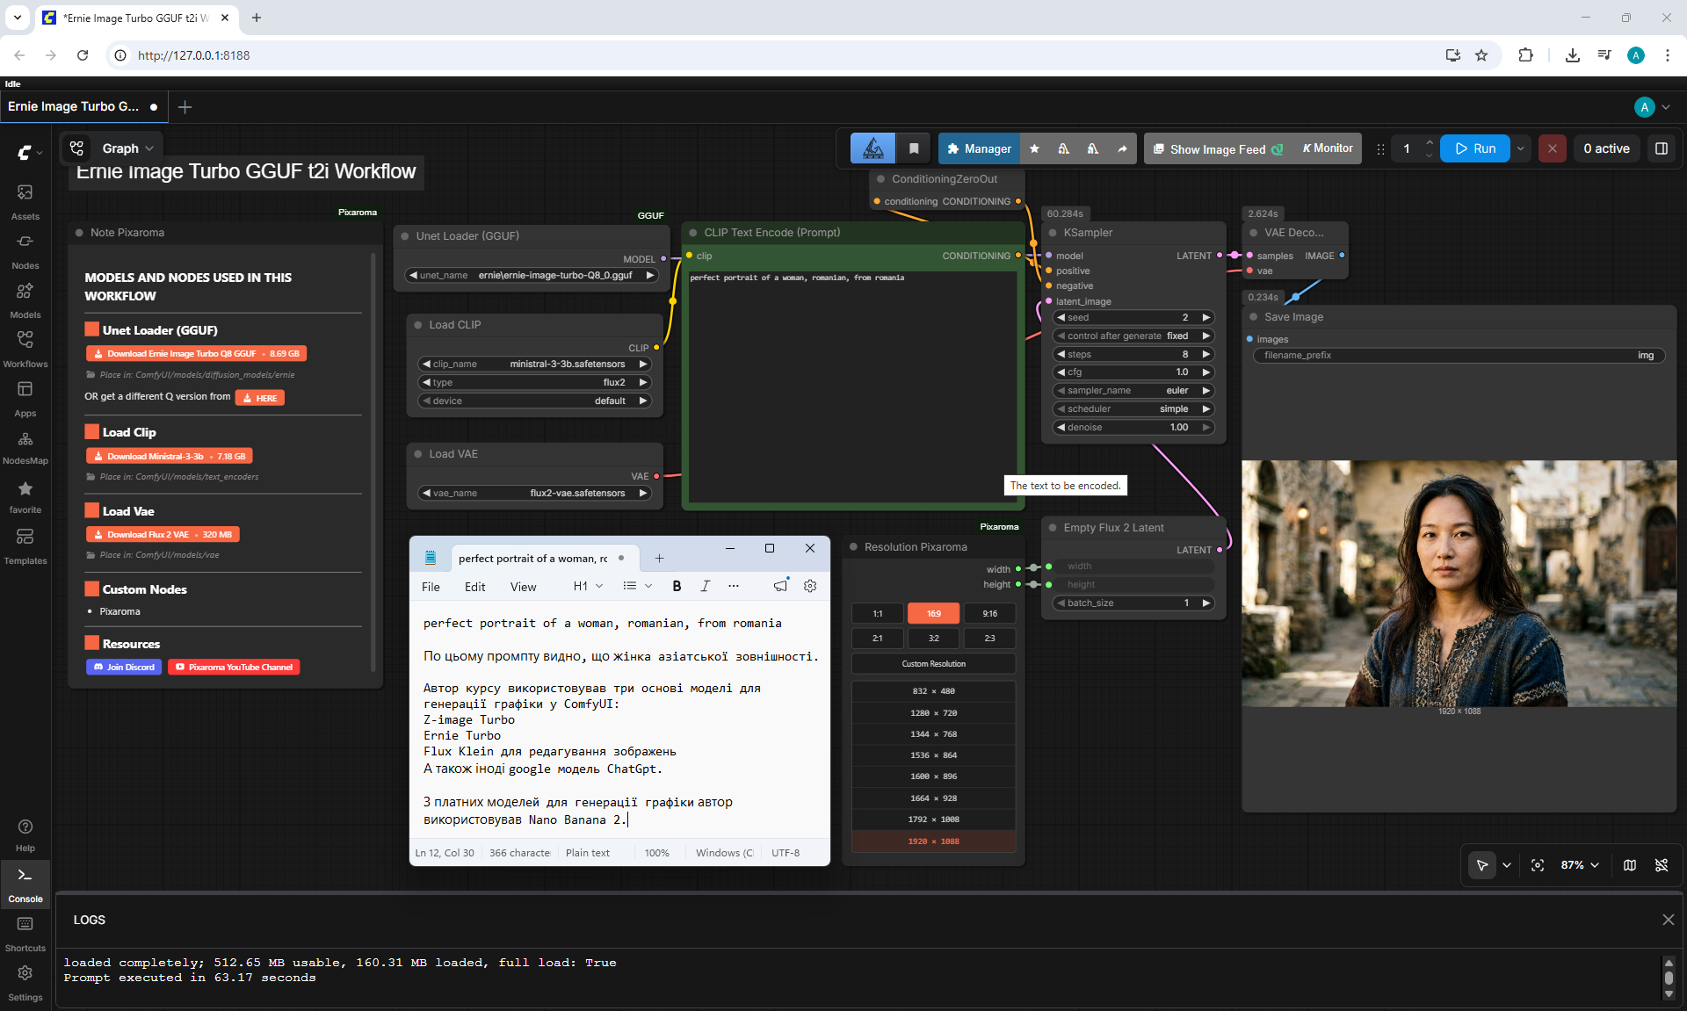Select the 16:9 aspect ratio option
This screenshot has width=1687, height=1011.
pyautogui.click(x=933, y=613)
